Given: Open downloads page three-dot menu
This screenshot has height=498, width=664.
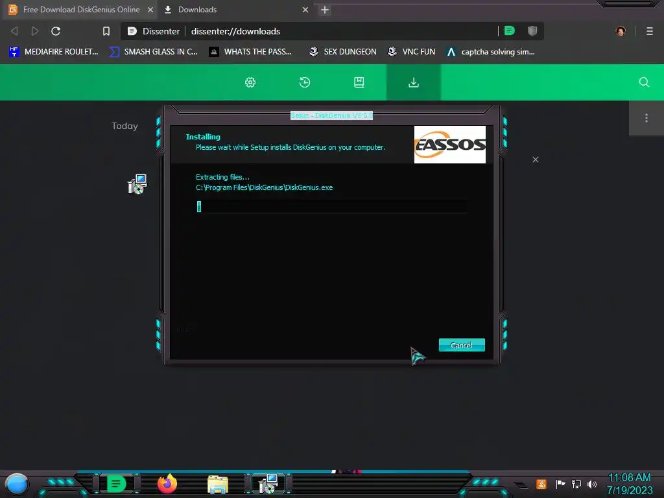Looking at the screenshot, I should pos(646,118).
